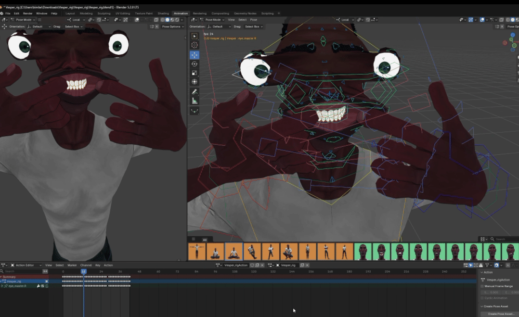Select the Annotate pen tool
This screenshot has width=519, height=317.
click(x=195, y=91)
